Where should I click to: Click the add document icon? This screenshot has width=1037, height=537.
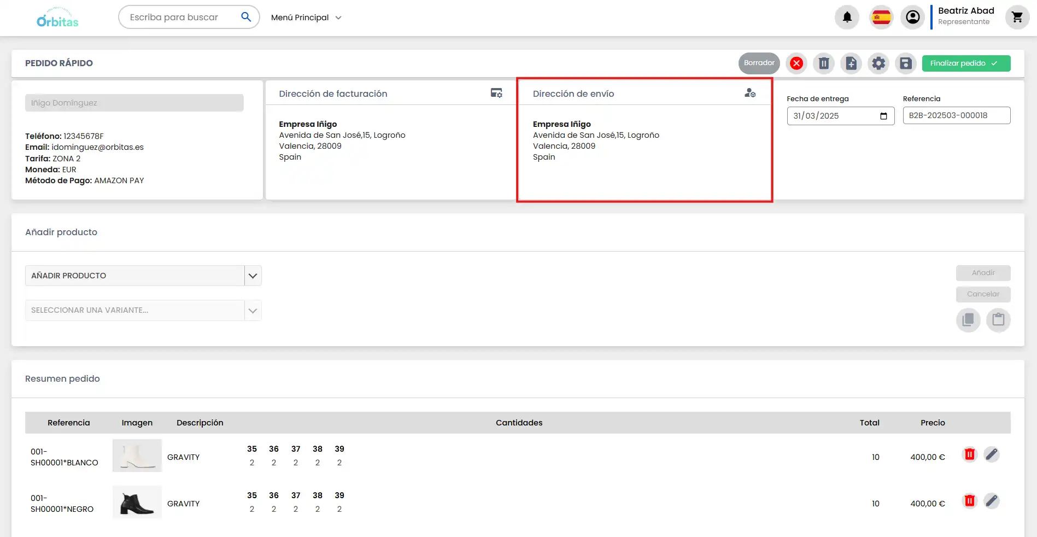click(x=851, y=63)
